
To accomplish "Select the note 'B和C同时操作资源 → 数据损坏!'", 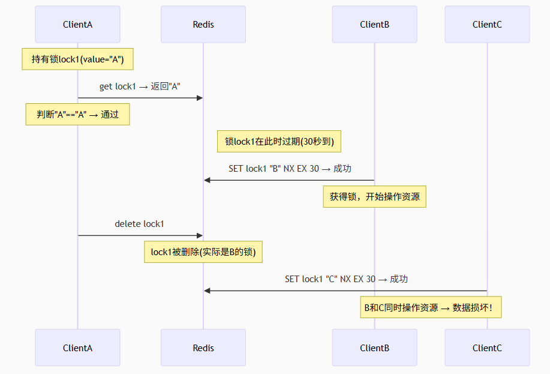I will pyautogui.click(x=431, y=307).
